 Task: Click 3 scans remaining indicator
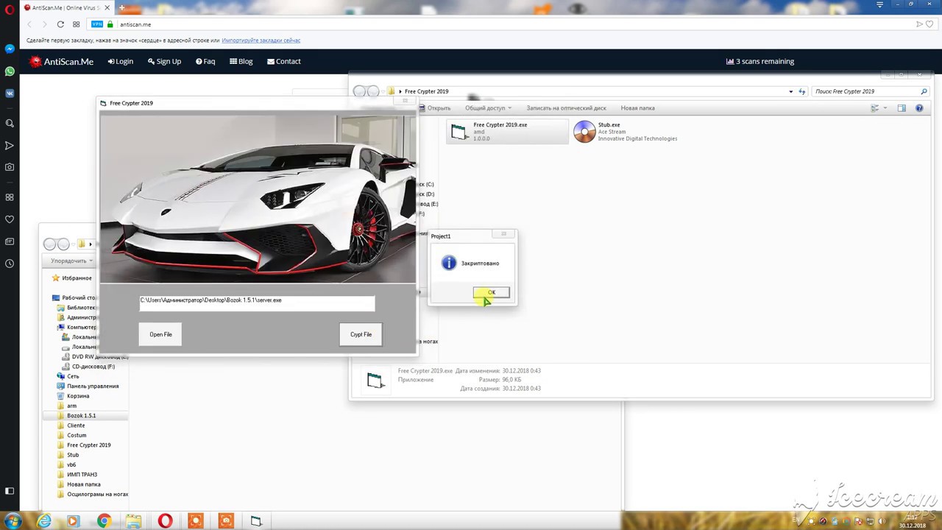click(760, 61)
